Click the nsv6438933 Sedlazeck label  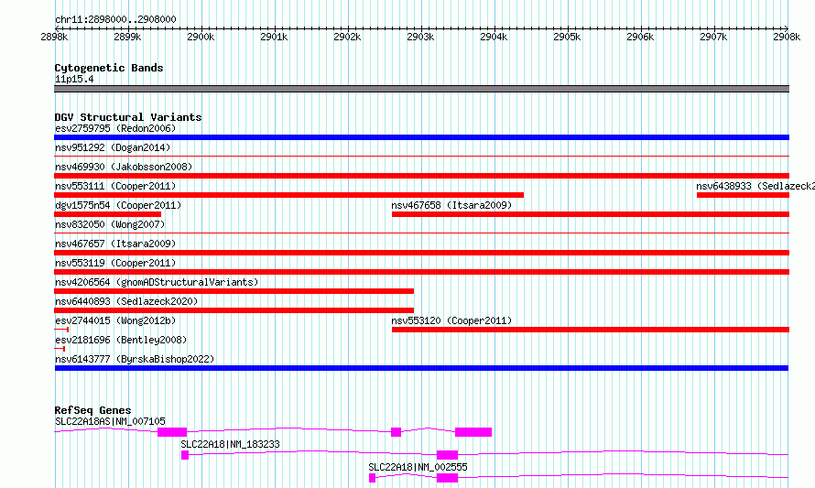click(755, 186)
